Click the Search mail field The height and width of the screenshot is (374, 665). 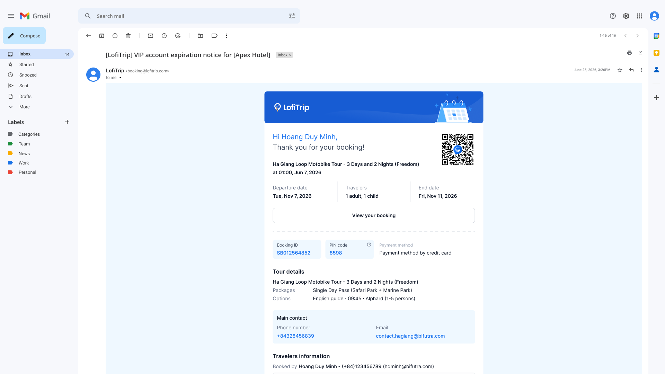coord(189,16)
